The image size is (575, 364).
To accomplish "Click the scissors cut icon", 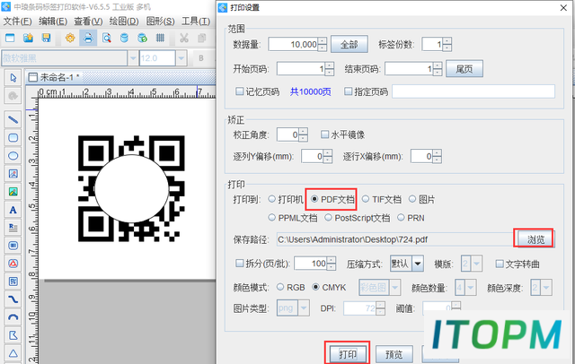I will point(184,38).
